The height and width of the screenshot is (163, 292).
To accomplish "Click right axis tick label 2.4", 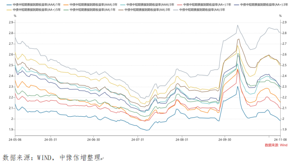I will pyautogui.click(x=284, y=76).
